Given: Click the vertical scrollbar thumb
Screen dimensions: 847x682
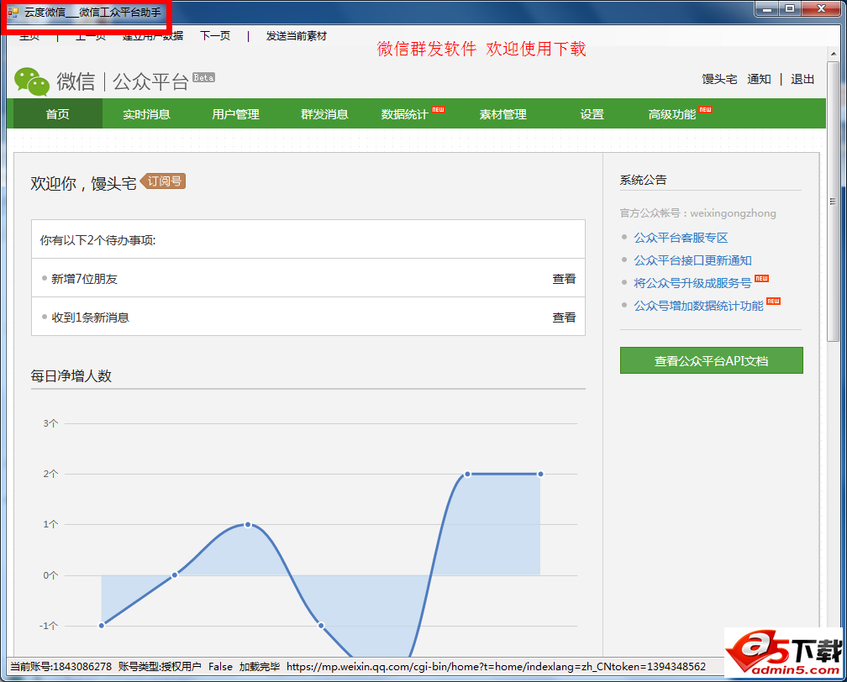Looking at the screenshot, I should point(833,202).
